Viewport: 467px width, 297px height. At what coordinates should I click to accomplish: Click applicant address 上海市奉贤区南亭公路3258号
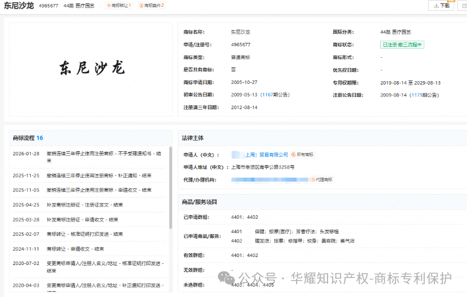pos(263,167)
